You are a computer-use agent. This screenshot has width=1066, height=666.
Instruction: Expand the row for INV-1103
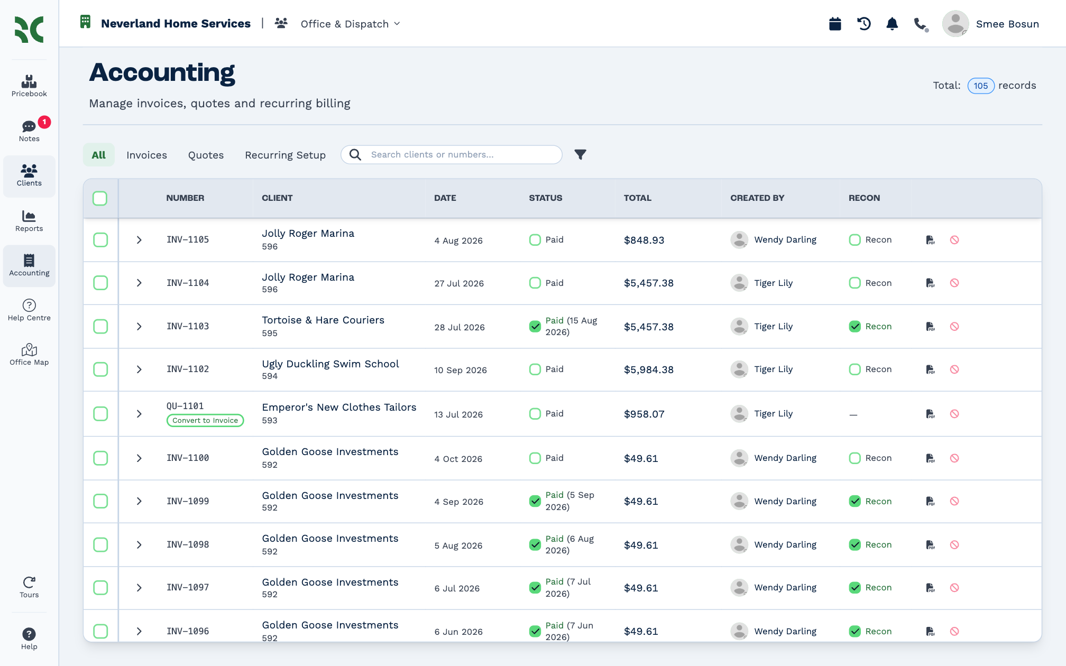coord(139,326)
